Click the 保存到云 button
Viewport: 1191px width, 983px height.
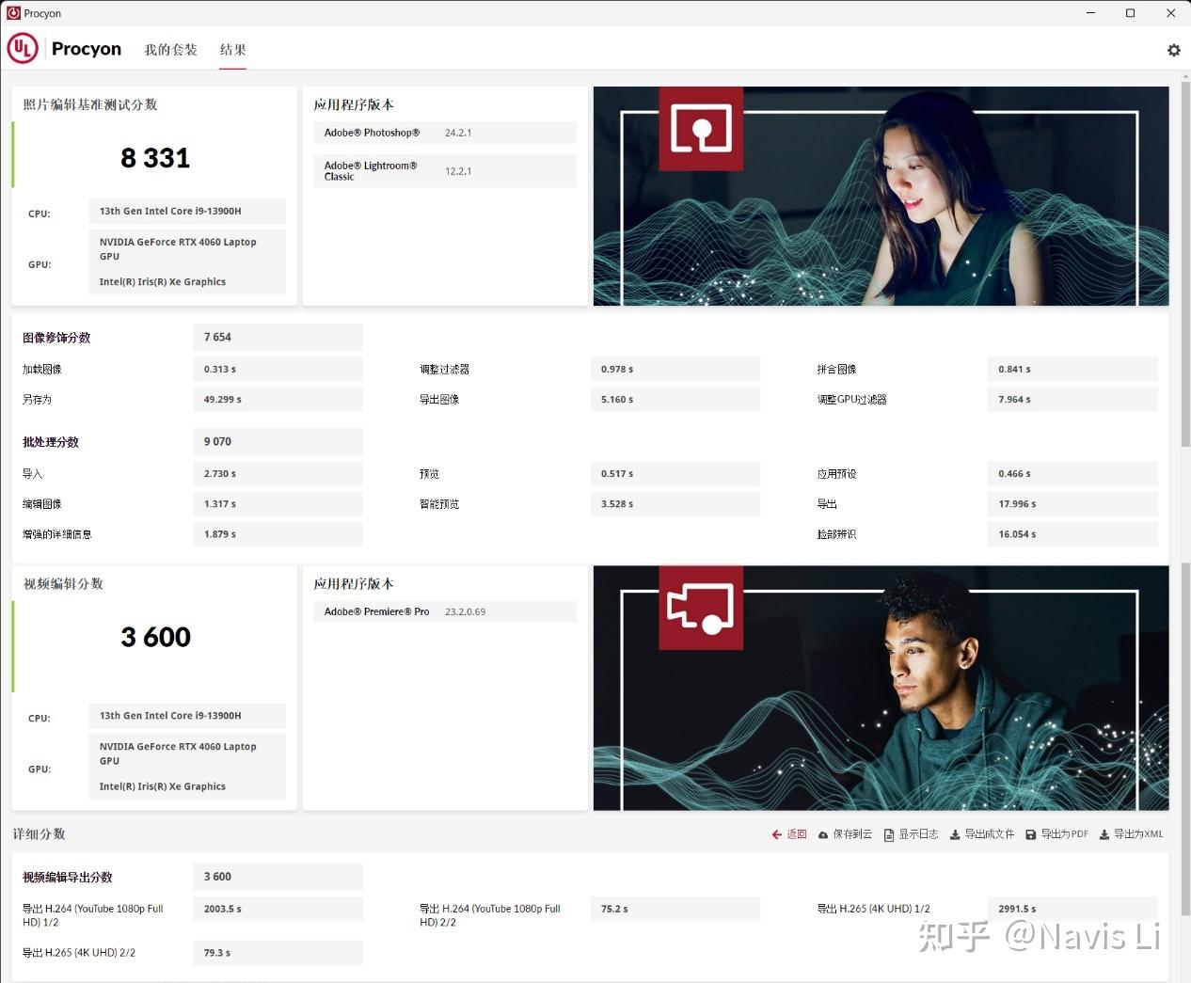(845, 834)
